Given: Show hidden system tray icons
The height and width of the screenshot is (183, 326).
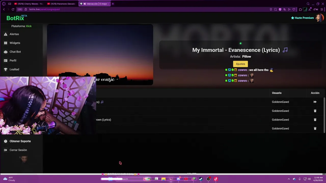Looking at the screenshot, I should pos(289,179).
